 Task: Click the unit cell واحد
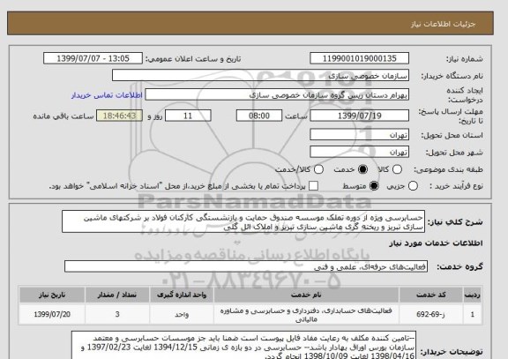coord(182,314)
